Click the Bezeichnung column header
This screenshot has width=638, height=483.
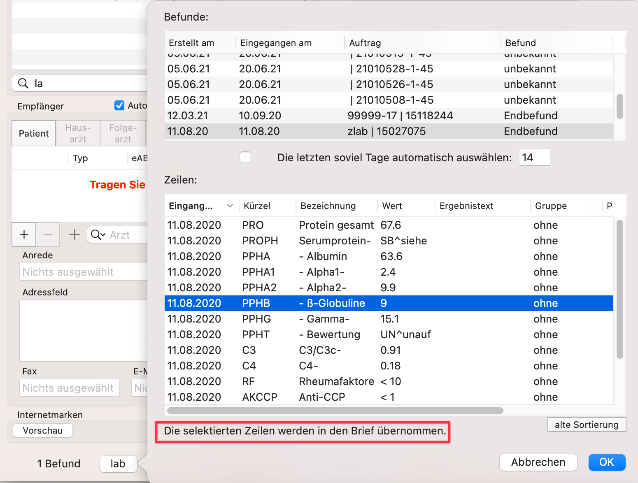pos(336,206)
